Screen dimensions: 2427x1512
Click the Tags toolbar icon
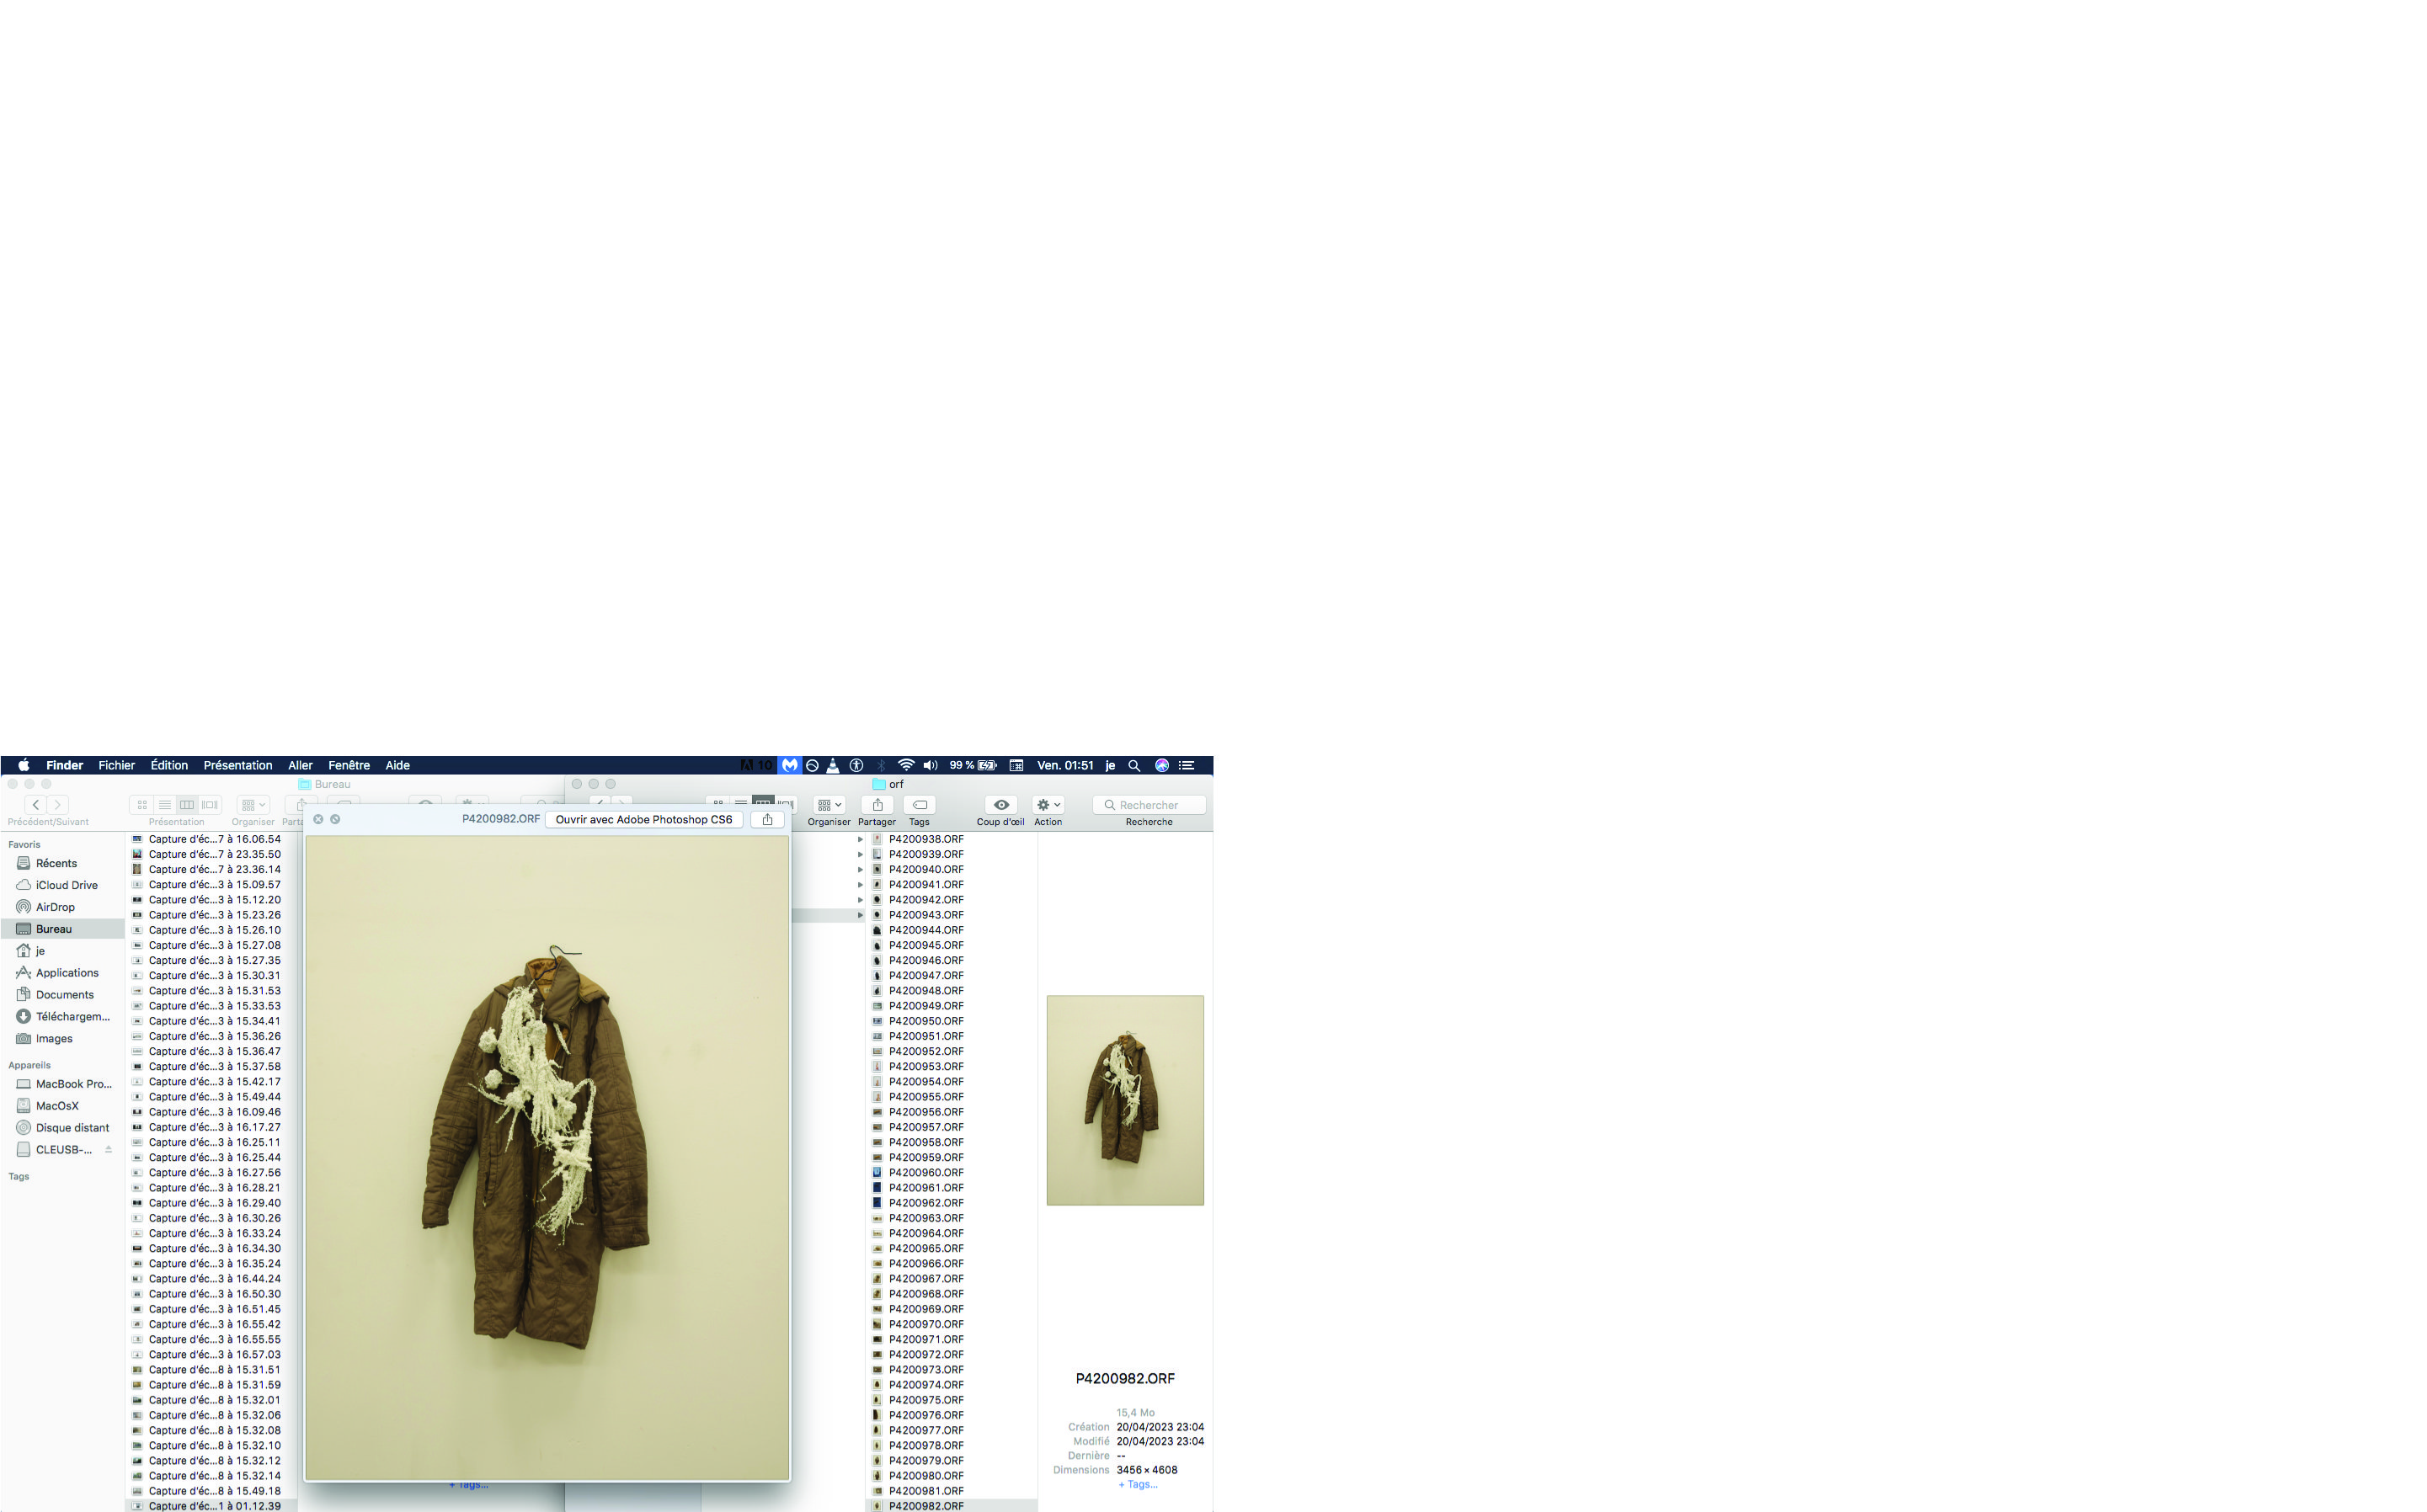click(x=919, y=805)
